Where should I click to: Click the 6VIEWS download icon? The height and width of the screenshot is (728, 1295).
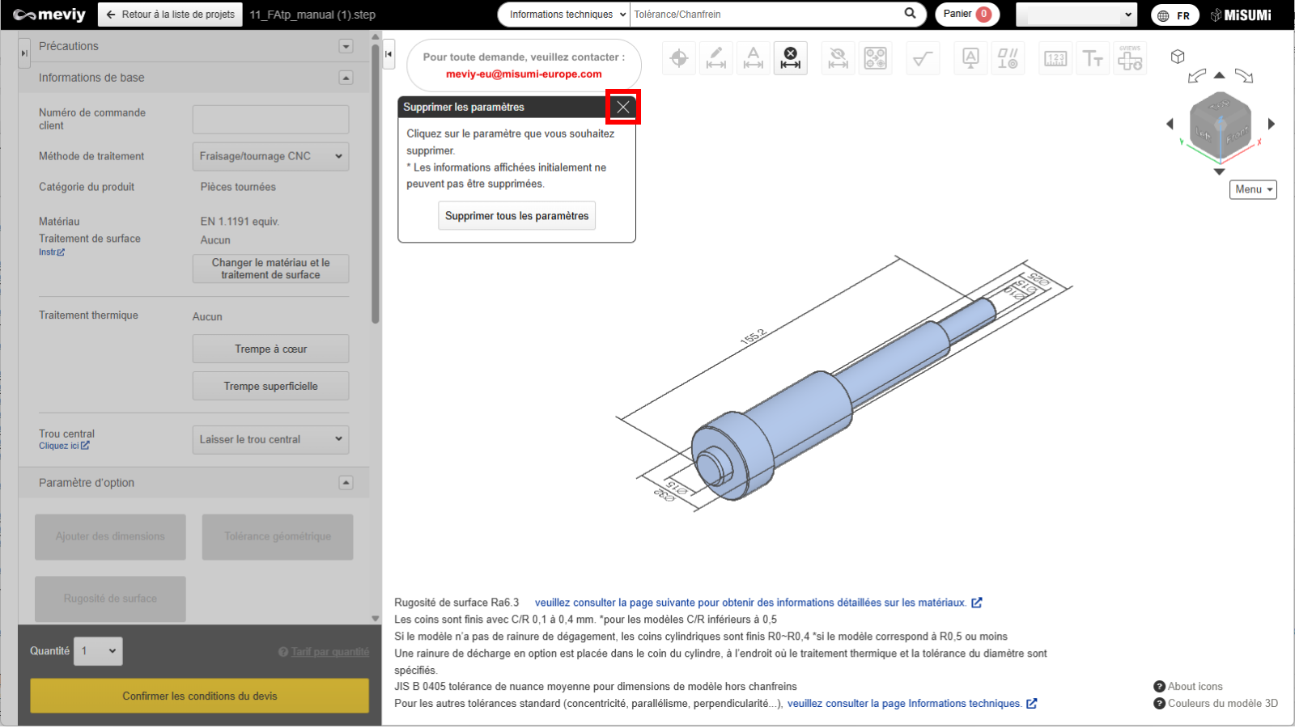tap(1130, 58)
